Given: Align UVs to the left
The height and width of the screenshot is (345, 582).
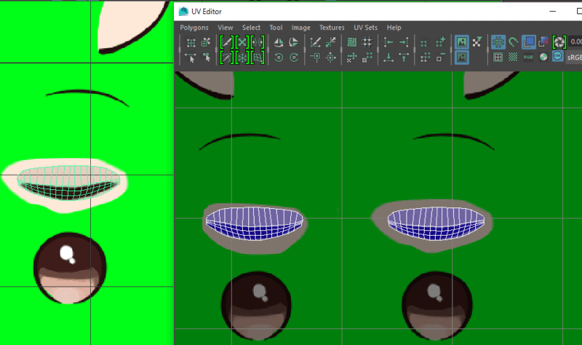Looking at the screenshot, I should (388, 42).
